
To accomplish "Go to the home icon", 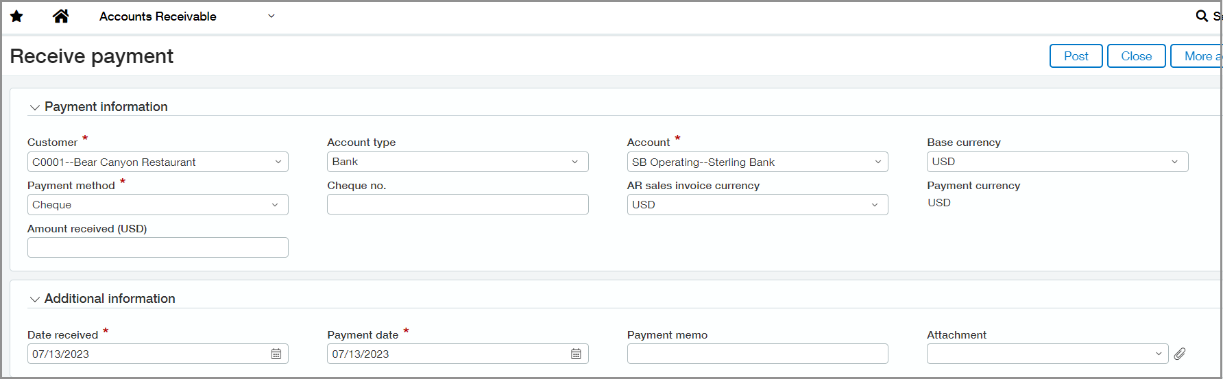I will pyautogui.click(x=60, y=16).
